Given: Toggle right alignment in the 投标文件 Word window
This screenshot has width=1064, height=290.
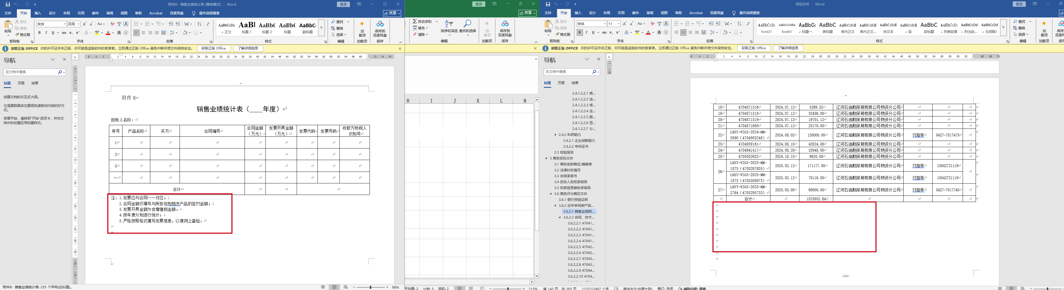Looking at the screenshot, I should pos(690,32).
